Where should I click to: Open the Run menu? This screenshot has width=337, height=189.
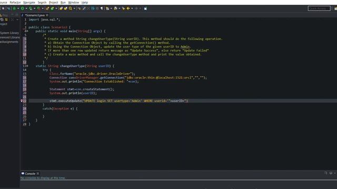click(63, 3)
